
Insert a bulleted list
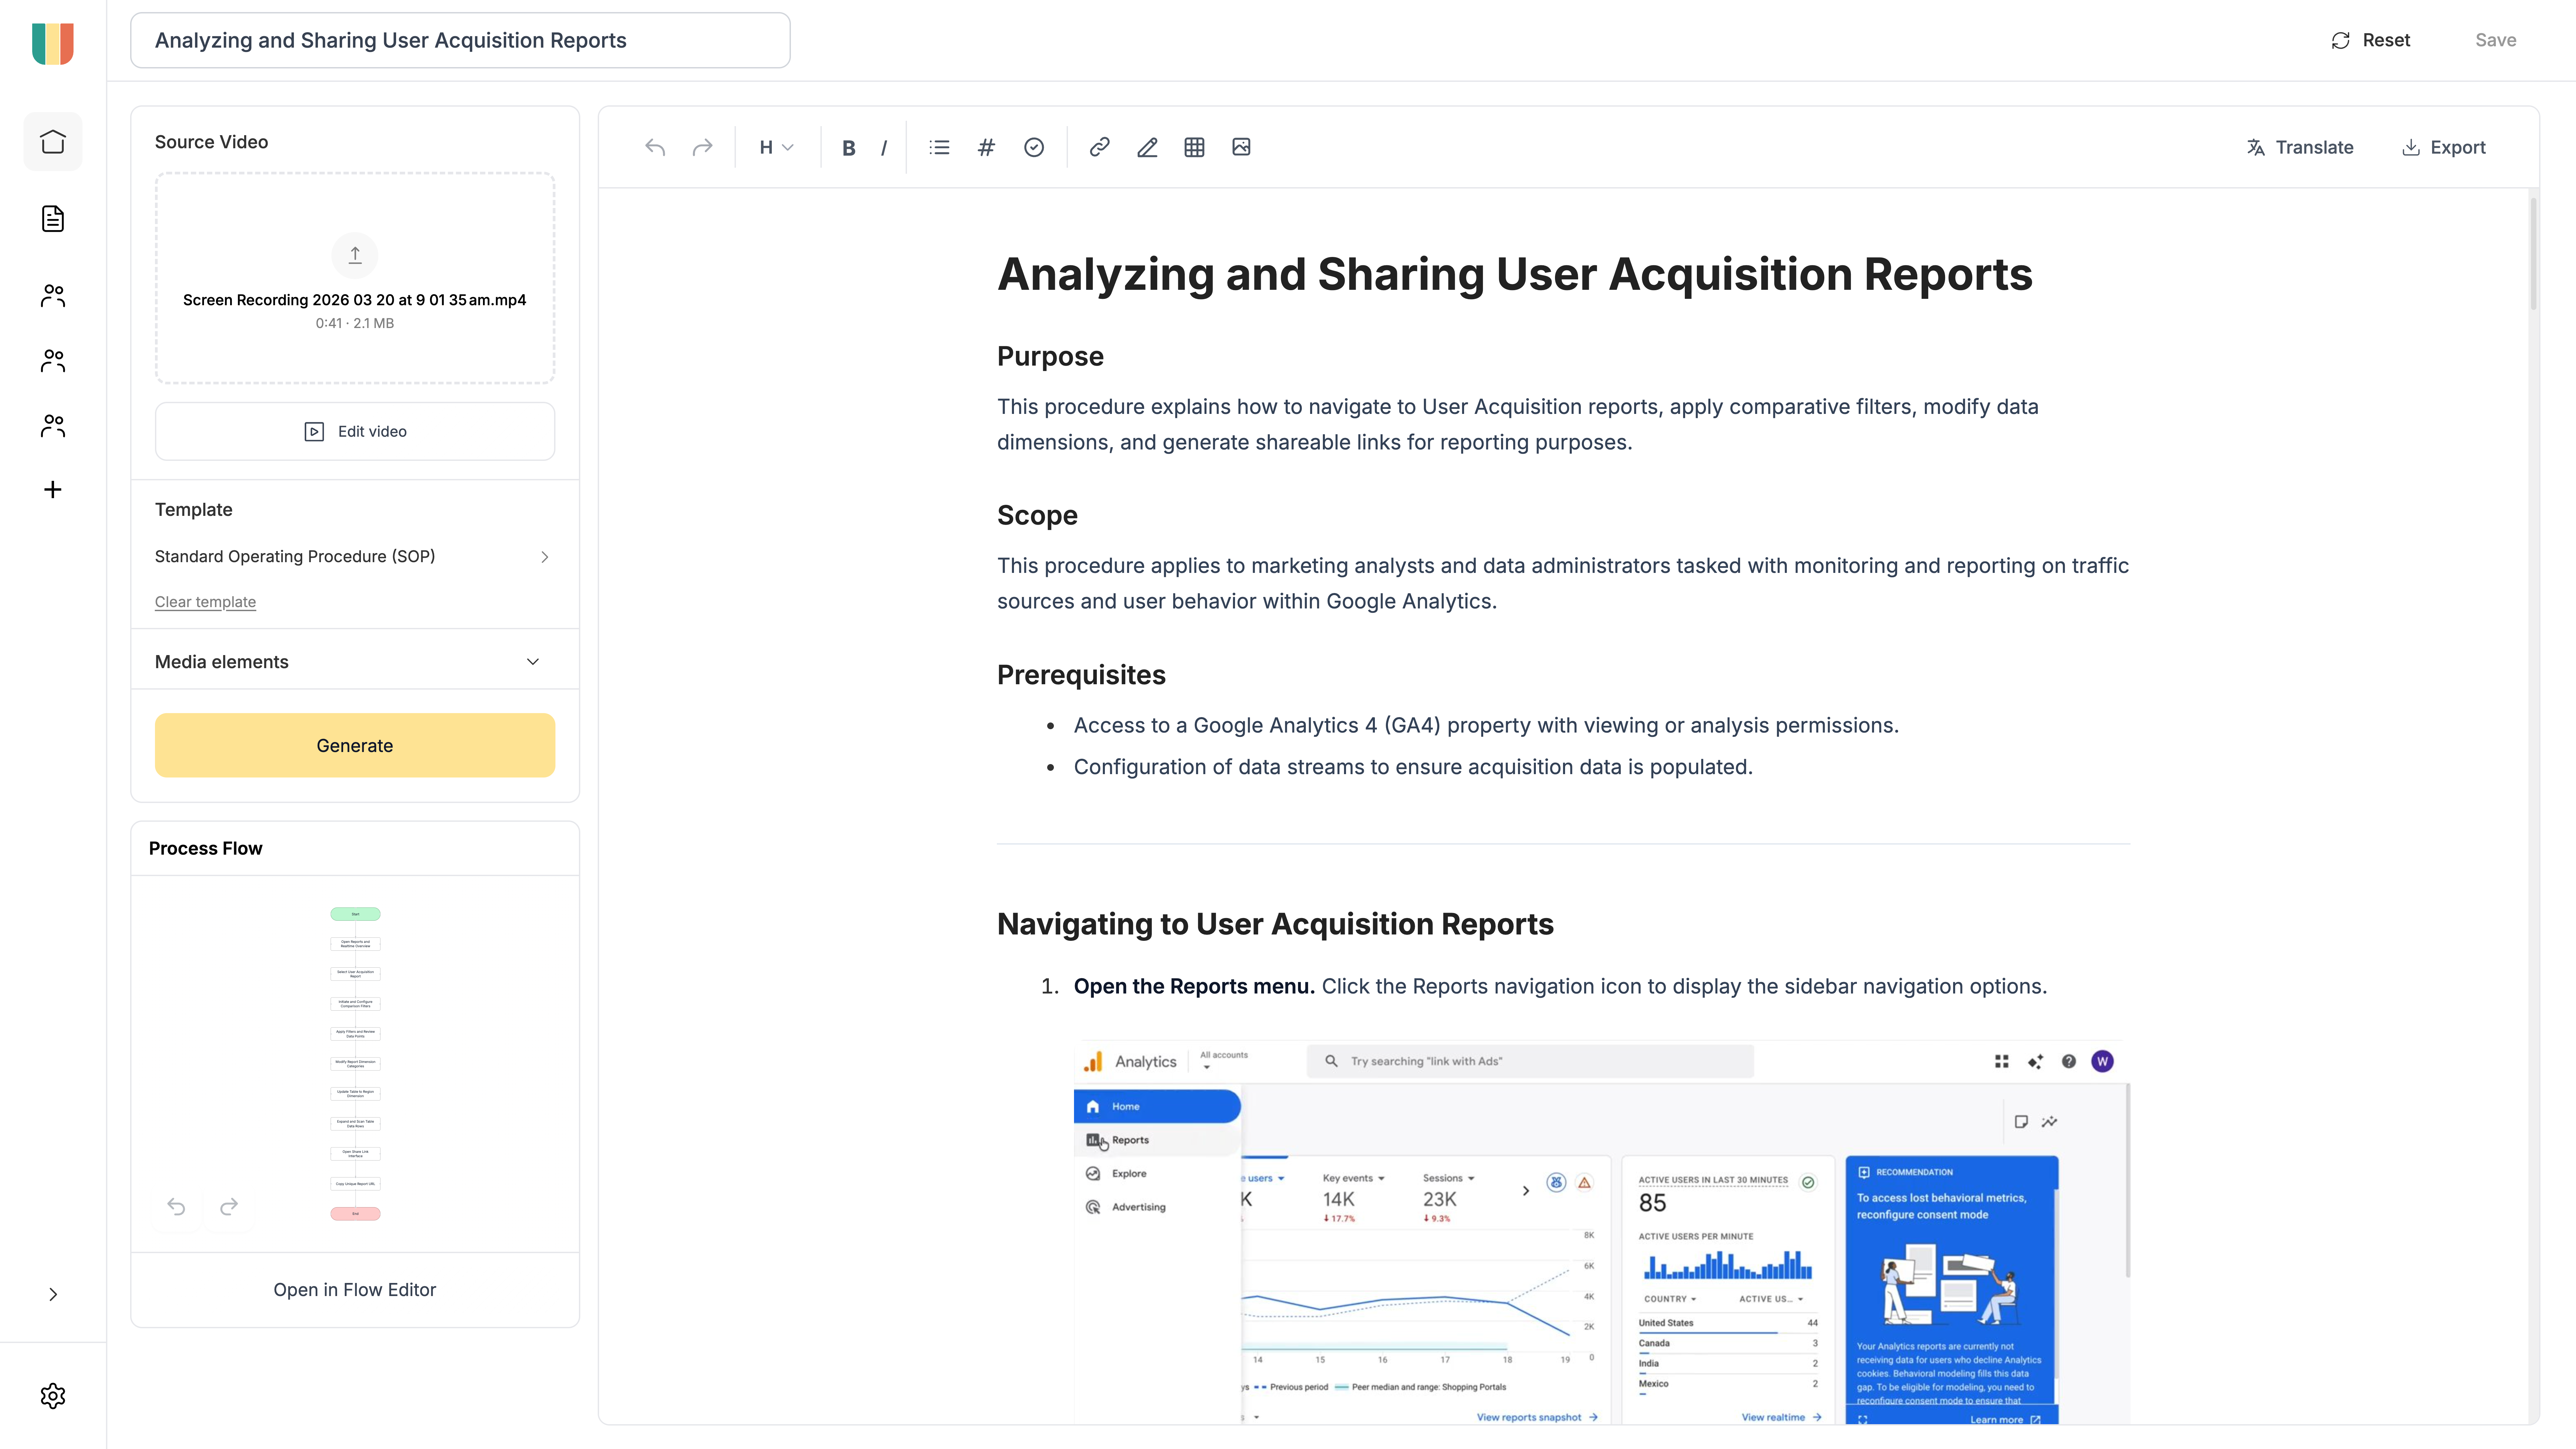point(939,148)
